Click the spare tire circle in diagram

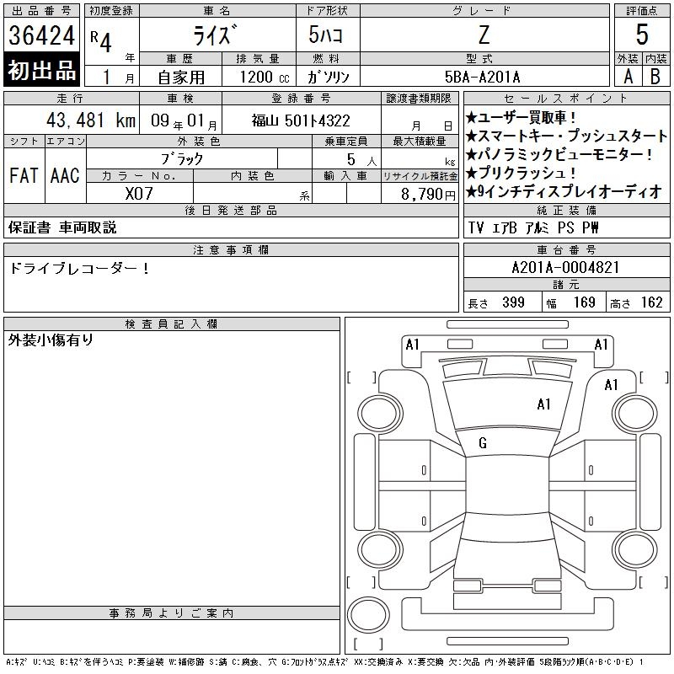[x=368, y=615]
